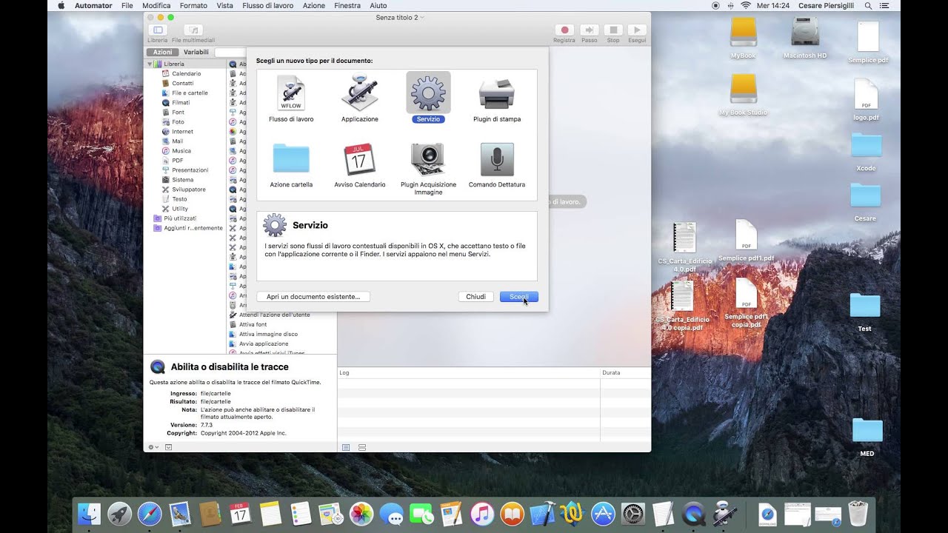Select Plugin Acquisizione Immagine type

(x=428, y=169)
